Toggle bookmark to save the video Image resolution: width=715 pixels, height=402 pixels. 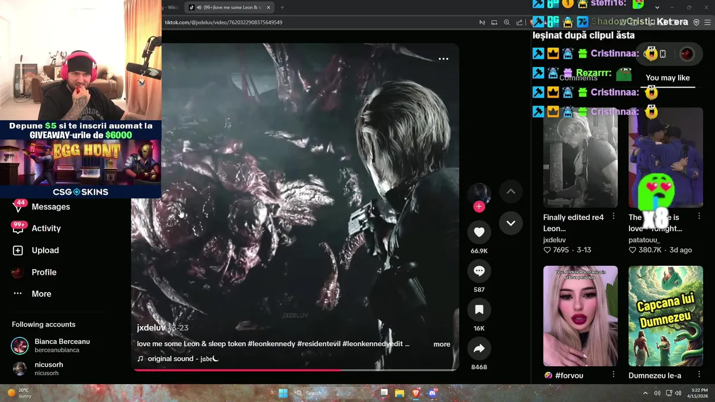pos(479,310)
